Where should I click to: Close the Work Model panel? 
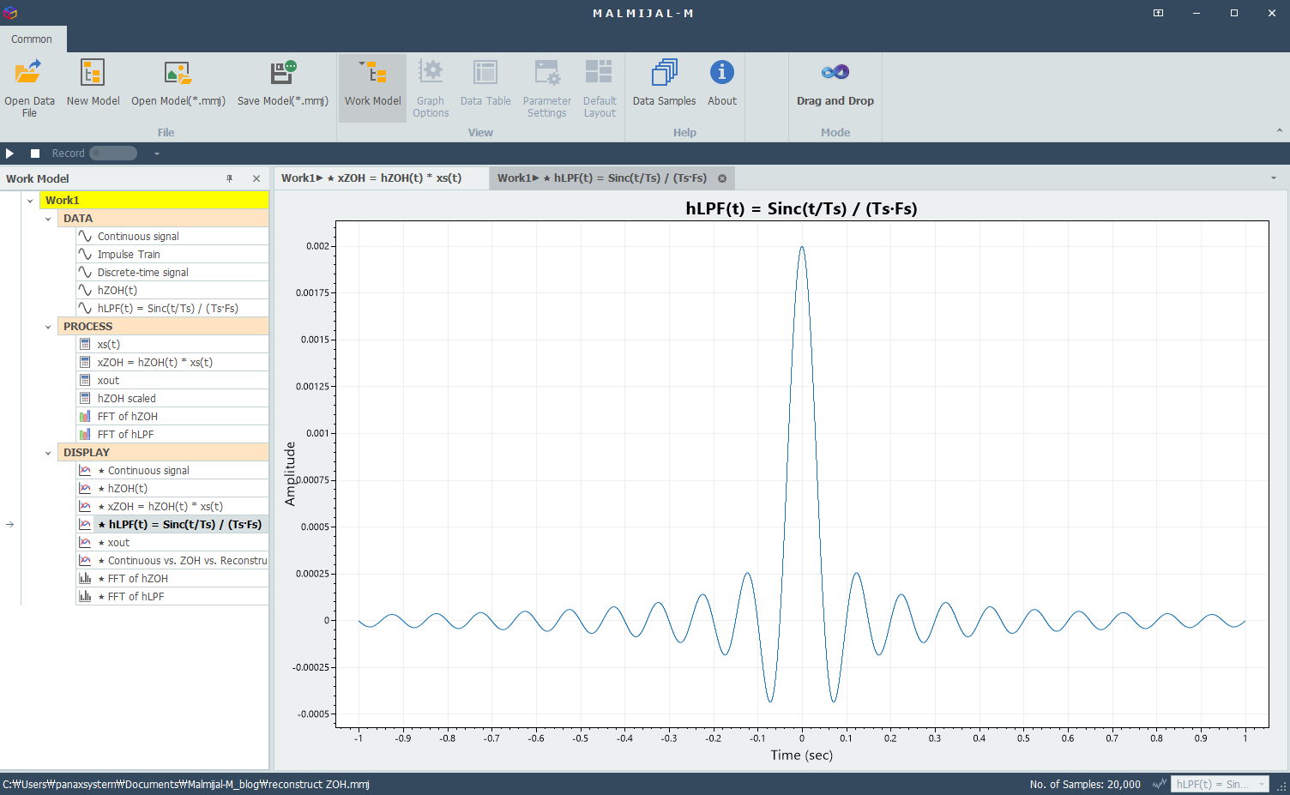(x=256, y=178)
